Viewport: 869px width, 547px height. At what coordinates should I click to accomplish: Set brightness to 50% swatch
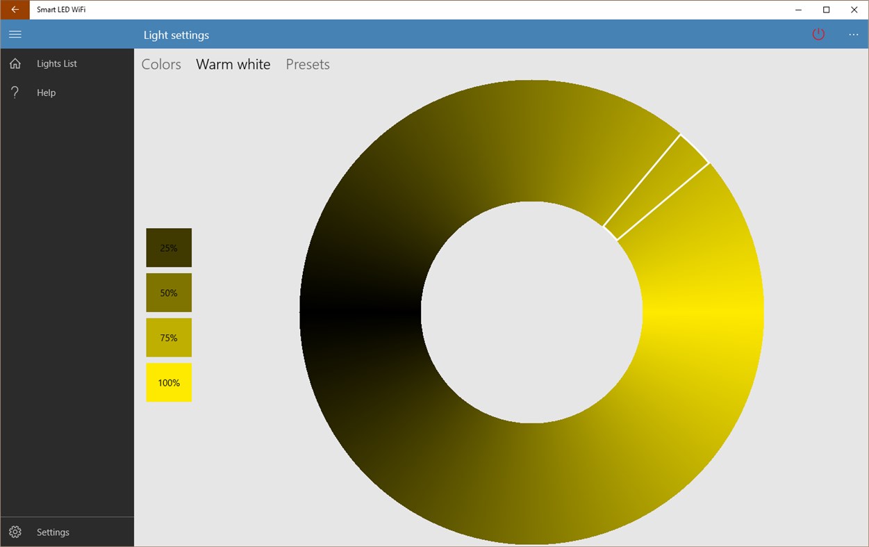(169, 293)
